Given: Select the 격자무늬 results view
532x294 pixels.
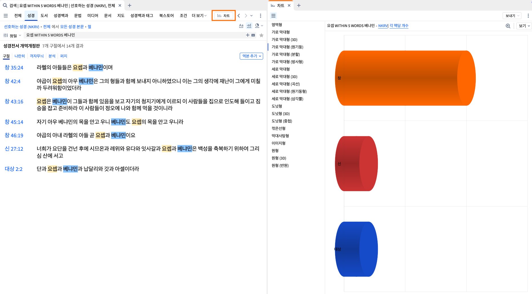Looking at the screenshot, I should coord(37,56).
